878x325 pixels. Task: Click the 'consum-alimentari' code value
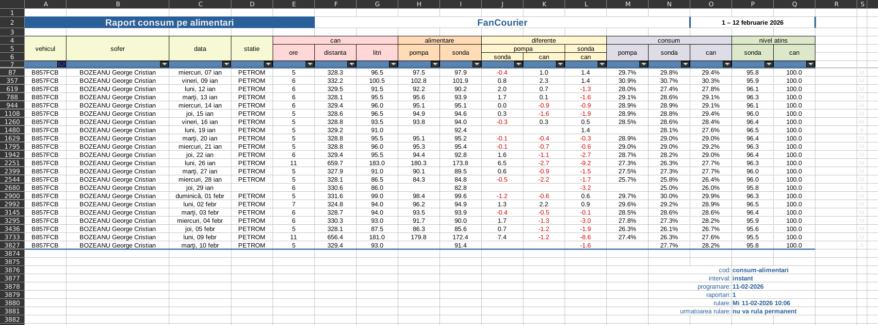click(760, 270)
